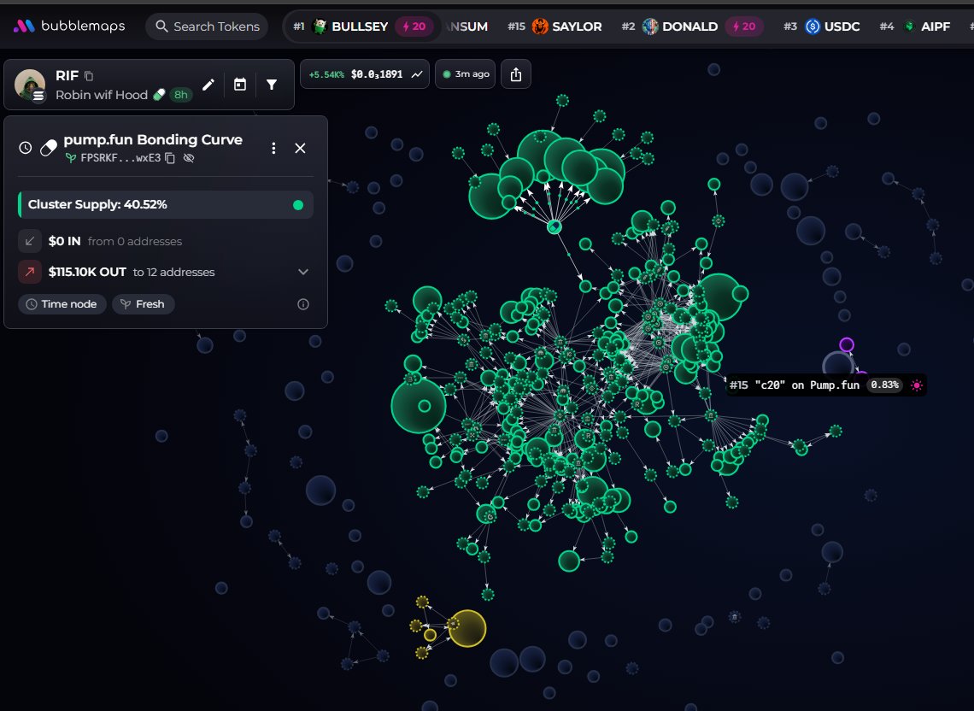Toggle visibility of the FPSRKF address
This screenshot has width=974, height=711.
coord(189,158)
